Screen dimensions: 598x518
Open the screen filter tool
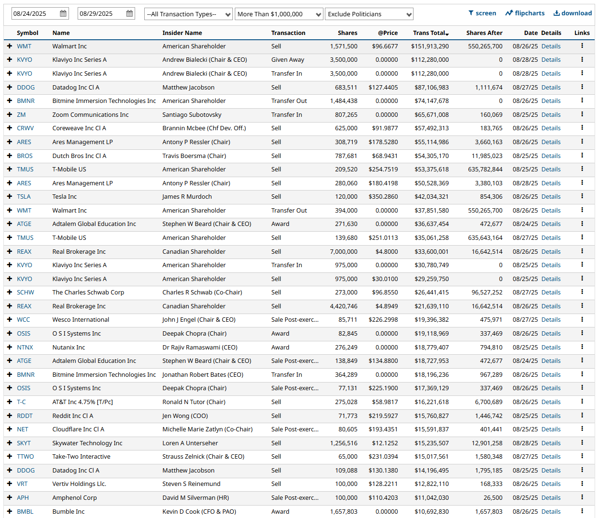point(482,13)
